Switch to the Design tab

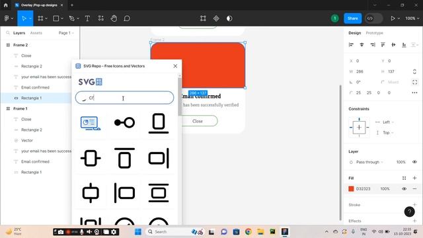point(354,33)
